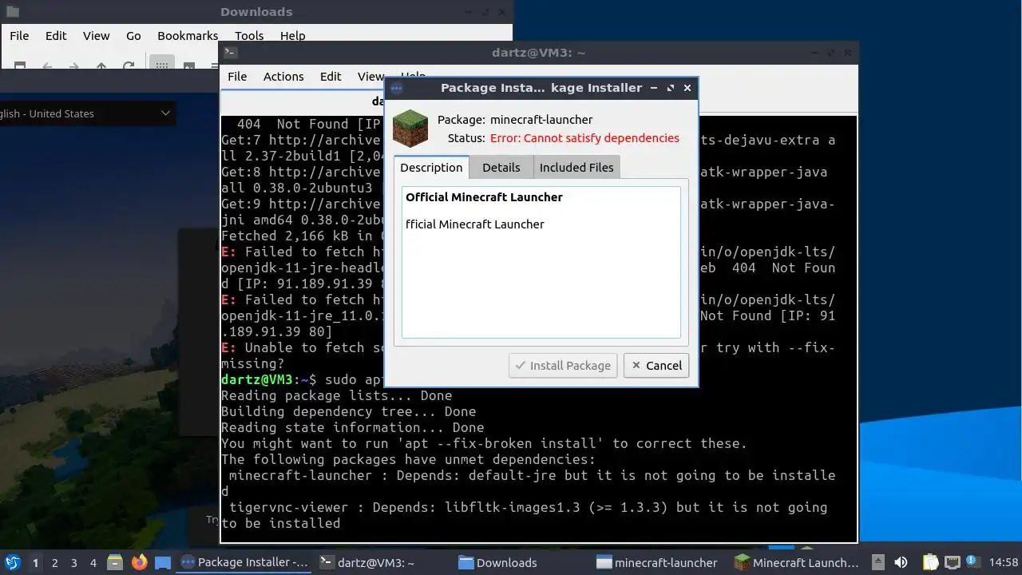The image size is (1022, 575).
Task: Open the Bookmarks menu in Downloads
Action: point(188,35)
